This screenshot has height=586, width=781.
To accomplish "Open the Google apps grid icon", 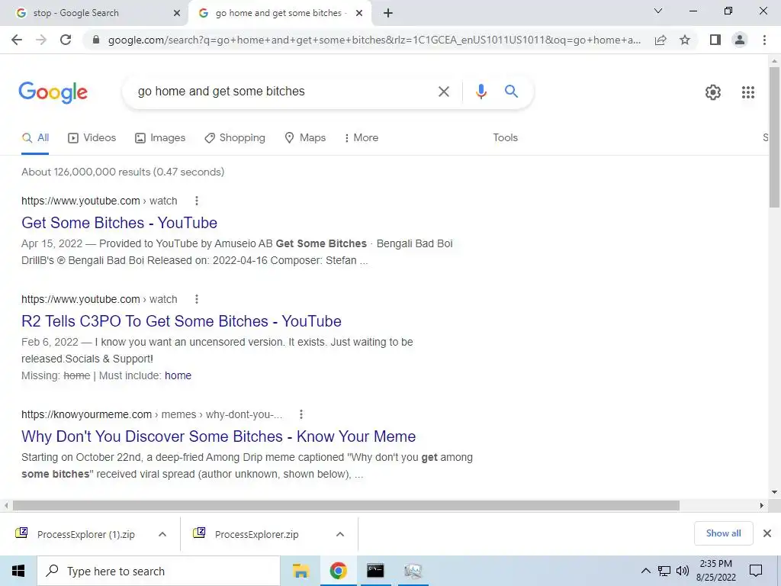I will pyautogui.click(x=747, y=92).
